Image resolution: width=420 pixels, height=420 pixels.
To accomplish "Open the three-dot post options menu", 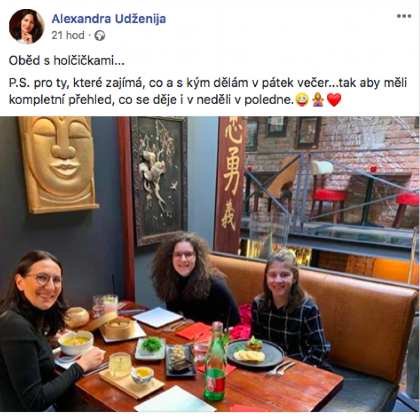I will pos(404,16).
